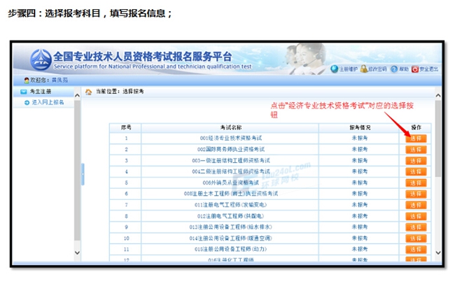Click the 注册维护 icon in header
Screen dimensions: 455x281
pyautogui.click(x=335, y=69)
